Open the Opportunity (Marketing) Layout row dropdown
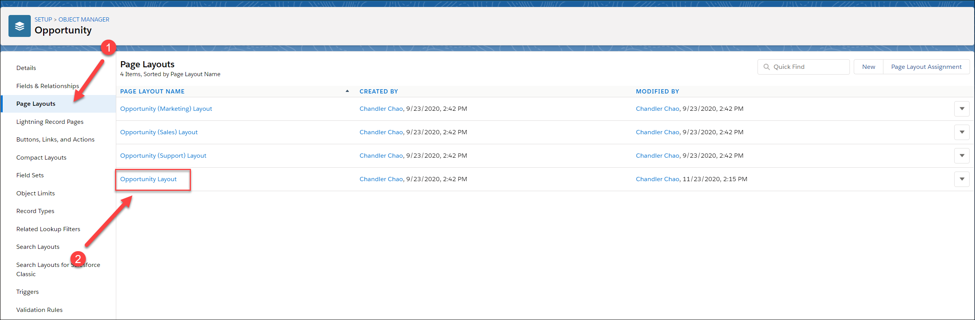This screenshot has height=320, width=975. (x=962, y=109)
